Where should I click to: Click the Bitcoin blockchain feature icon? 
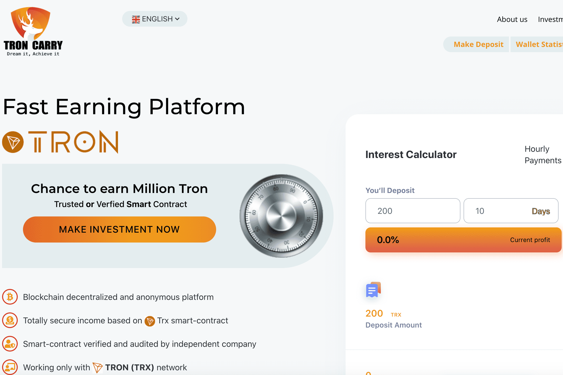[x=10, y=297]
